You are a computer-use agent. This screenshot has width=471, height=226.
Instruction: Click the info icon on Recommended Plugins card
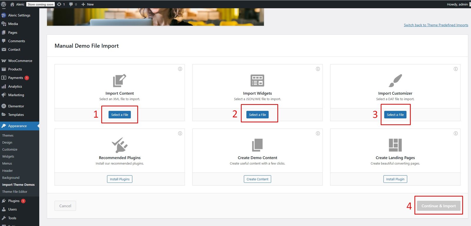click(180, 133)
